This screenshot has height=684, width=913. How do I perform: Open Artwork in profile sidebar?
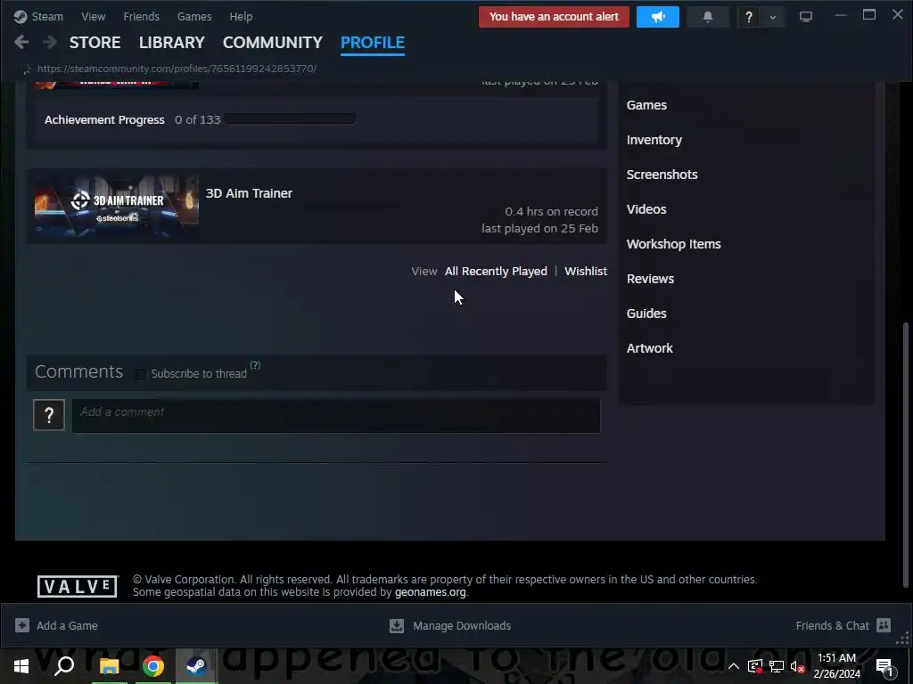[x=650, y=348]
